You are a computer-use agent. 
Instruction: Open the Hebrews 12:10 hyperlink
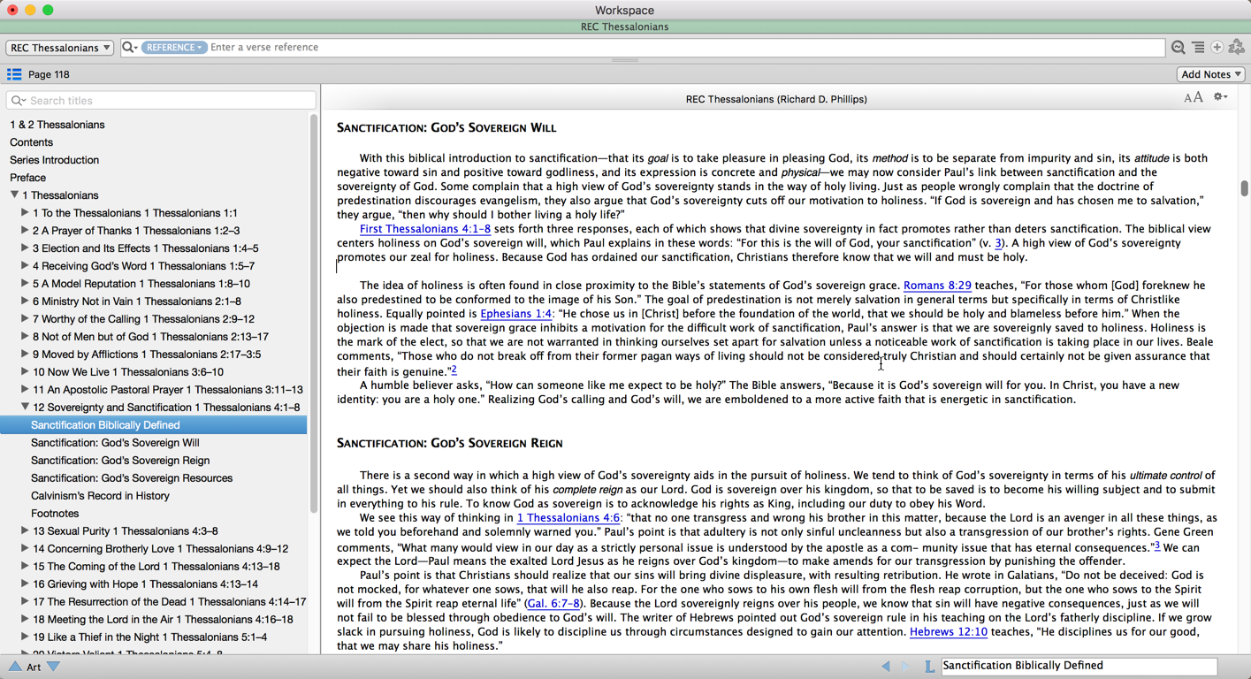(x=948, y=632)
